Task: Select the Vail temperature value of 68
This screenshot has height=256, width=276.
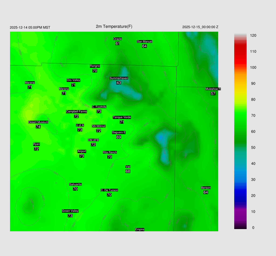Action: [128, 171]
